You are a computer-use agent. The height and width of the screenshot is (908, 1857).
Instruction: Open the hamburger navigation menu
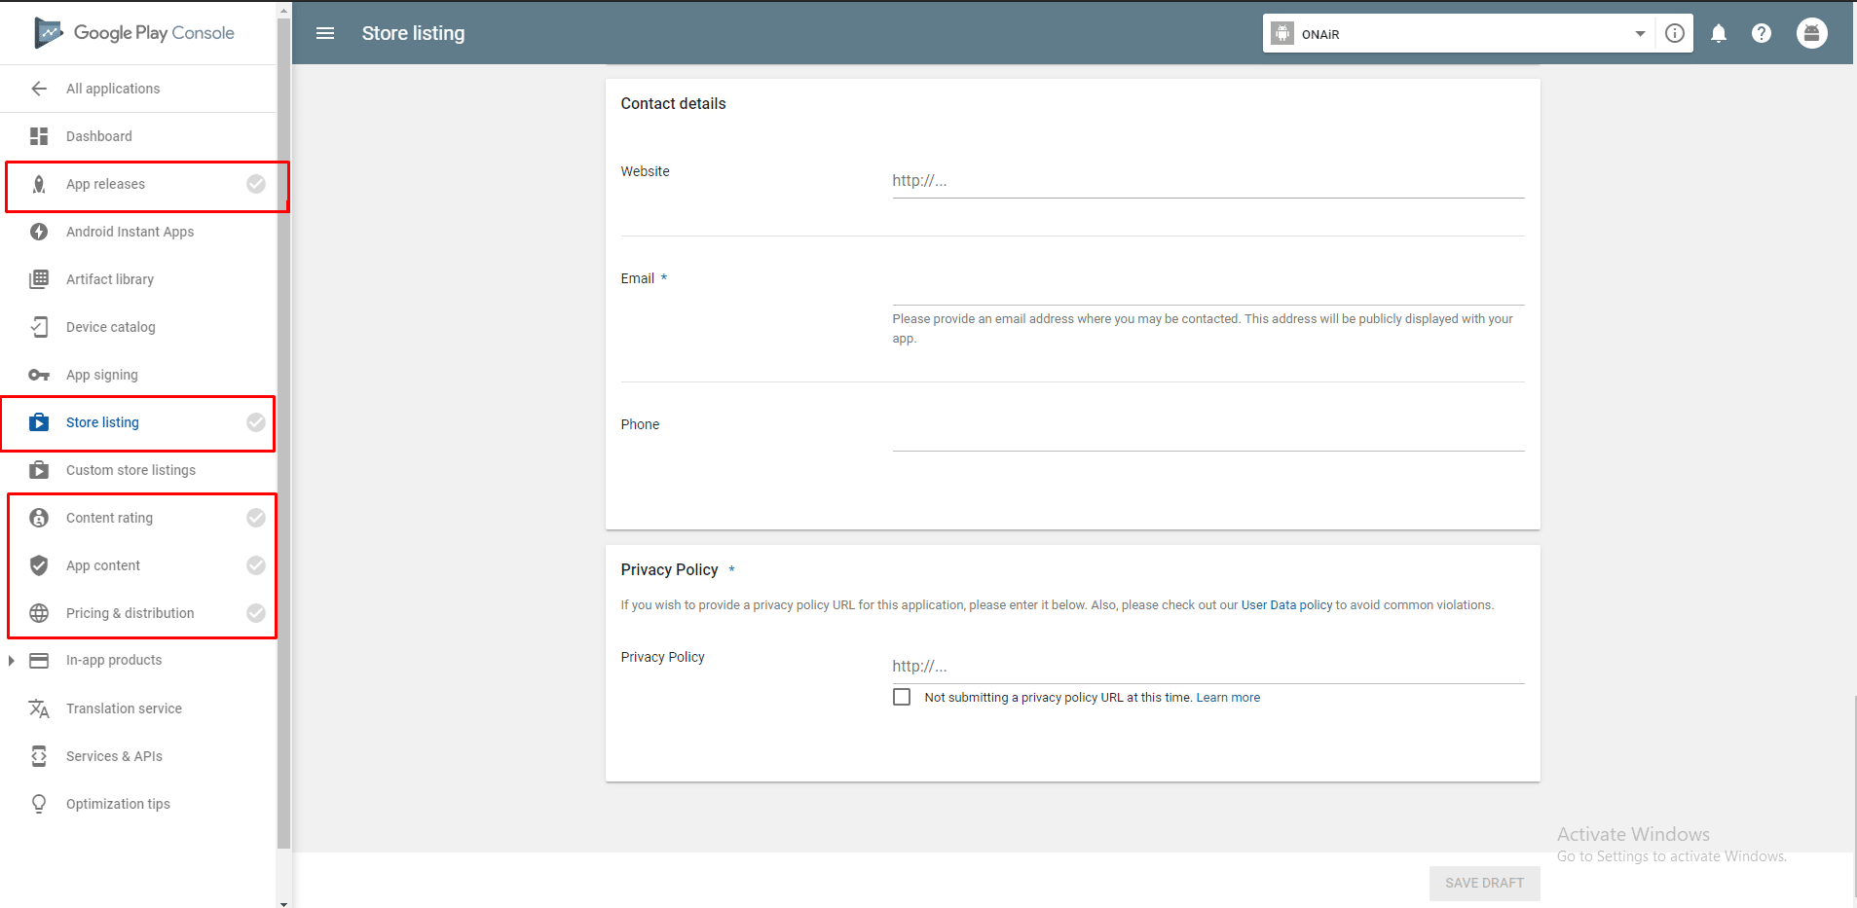pos(325,33)
